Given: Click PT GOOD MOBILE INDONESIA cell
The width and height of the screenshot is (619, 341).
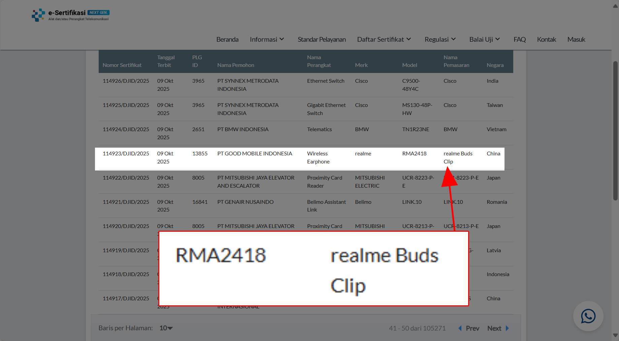Looking at the screenshot, I should [x=255, y=153].
